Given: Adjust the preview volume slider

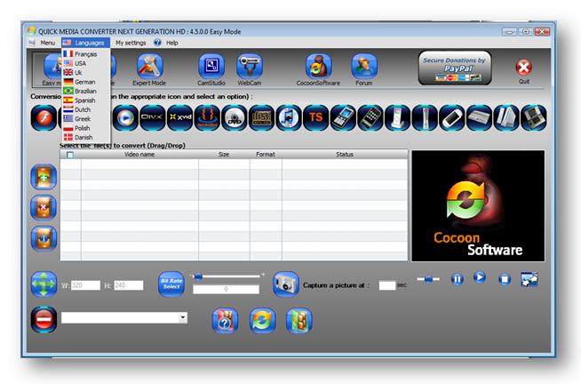Looking at the screenshot, I should click(x=428, y=279).
